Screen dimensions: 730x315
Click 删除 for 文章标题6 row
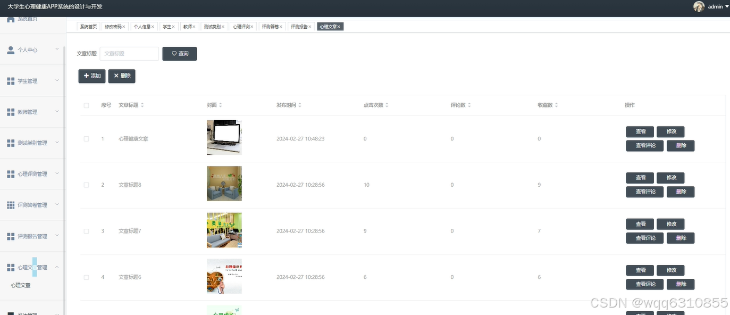681,284
